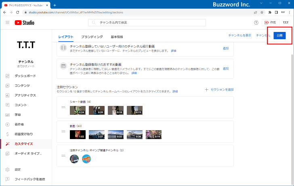The image size is (294, 186).
Task: Select カスタマイズ in the sidebar
Action: [26, 144]
